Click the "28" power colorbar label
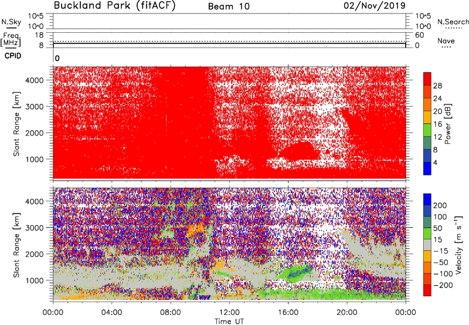The width and height of the screenshot is (469, 325). 437,86
